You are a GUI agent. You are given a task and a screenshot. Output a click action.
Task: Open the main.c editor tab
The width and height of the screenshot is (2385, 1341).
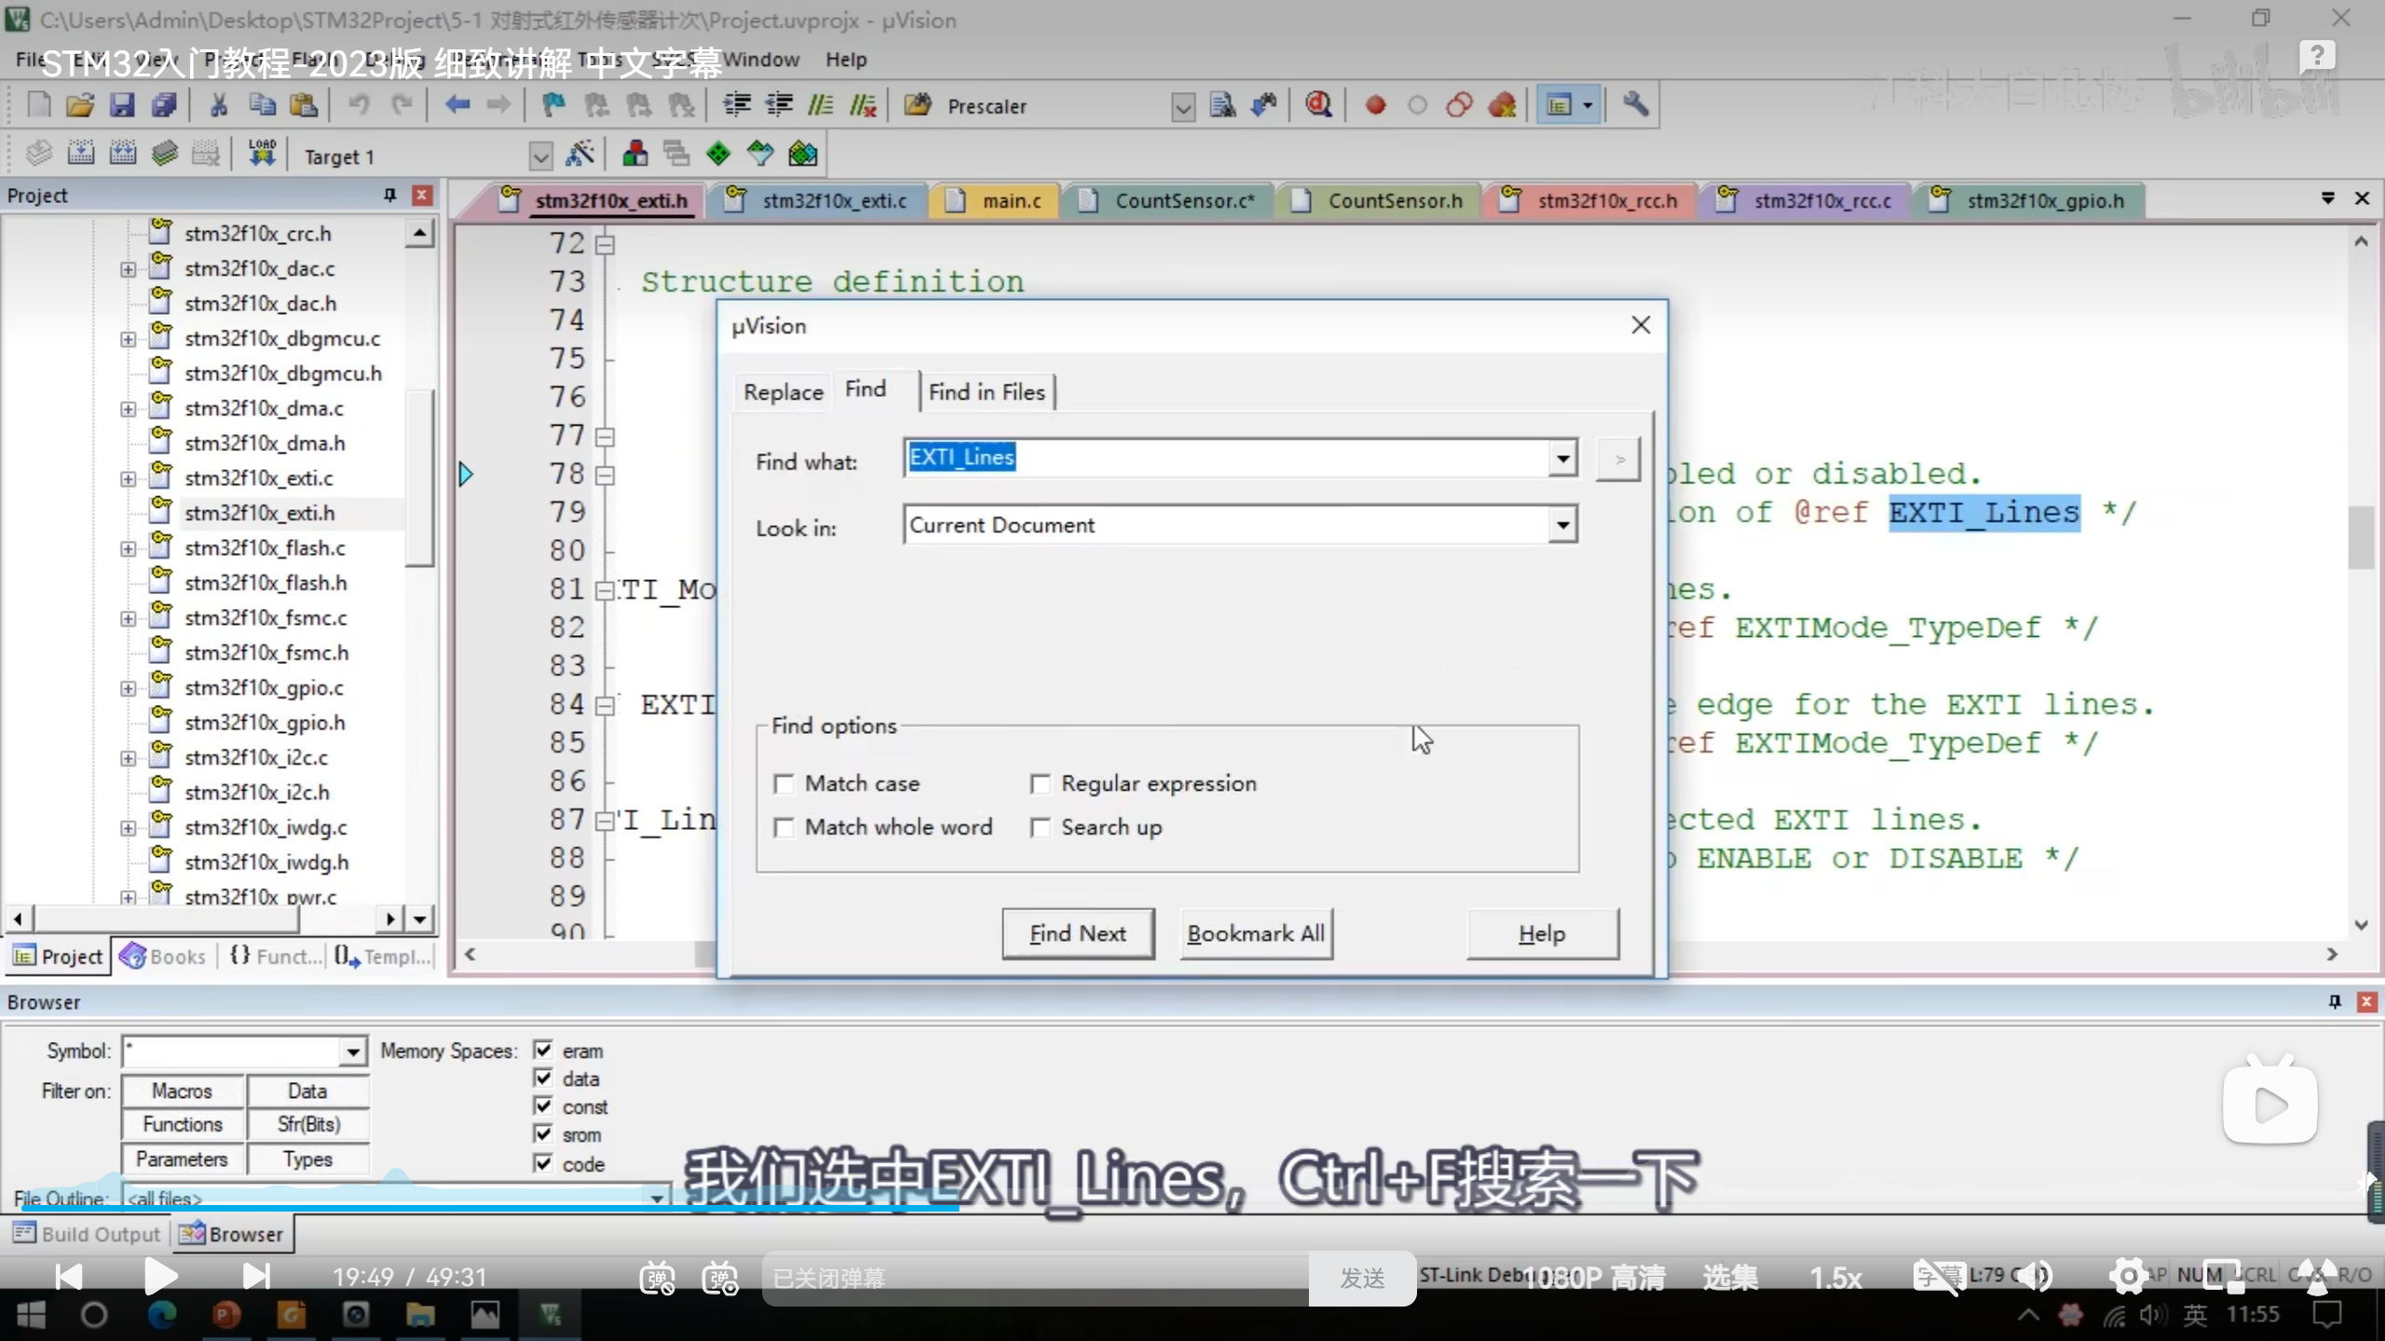1011,201
